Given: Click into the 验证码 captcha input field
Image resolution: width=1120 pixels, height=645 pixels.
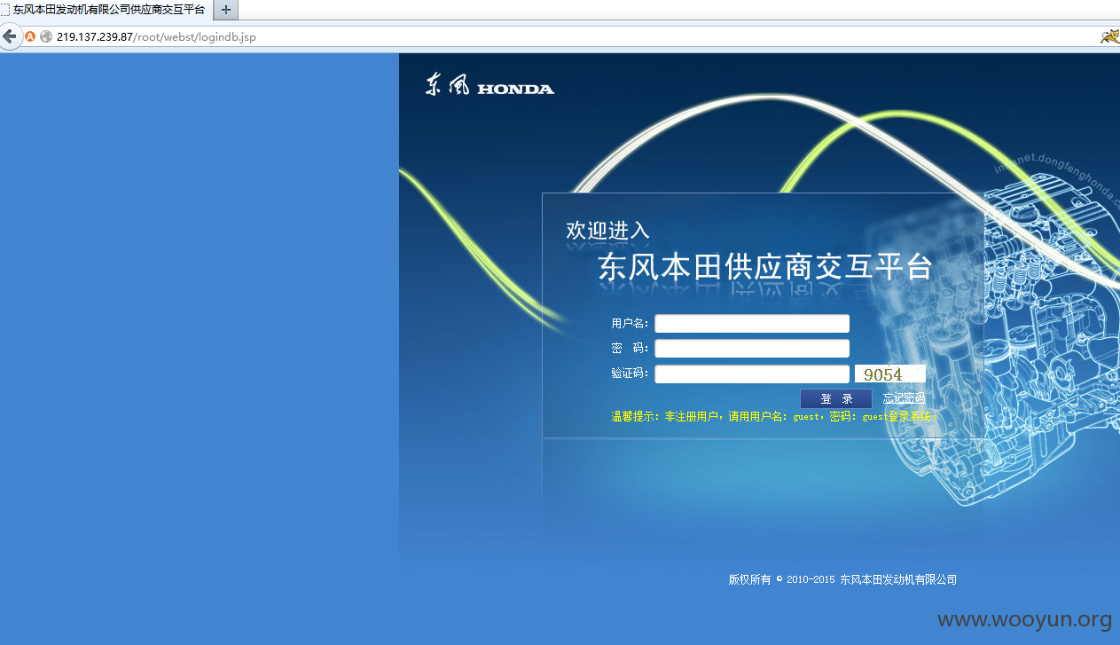Looking at the screenshot, I should pyautogui.click(x=752, y=374).
